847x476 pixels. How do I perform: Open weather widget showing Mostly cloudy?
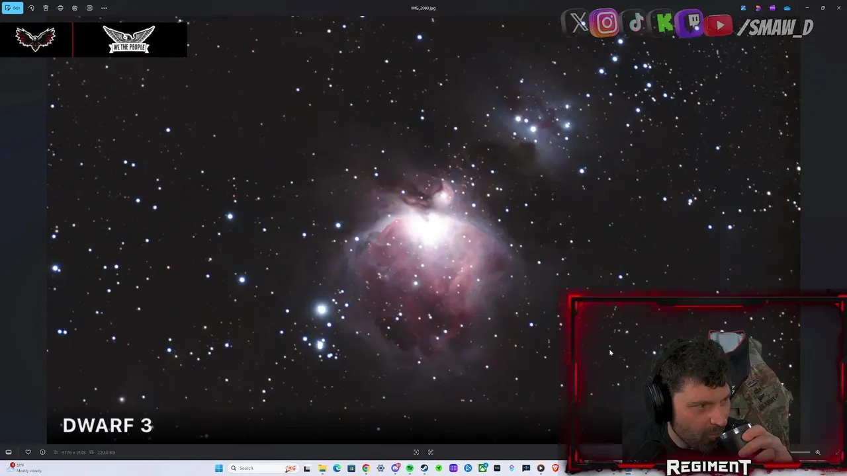25,467
